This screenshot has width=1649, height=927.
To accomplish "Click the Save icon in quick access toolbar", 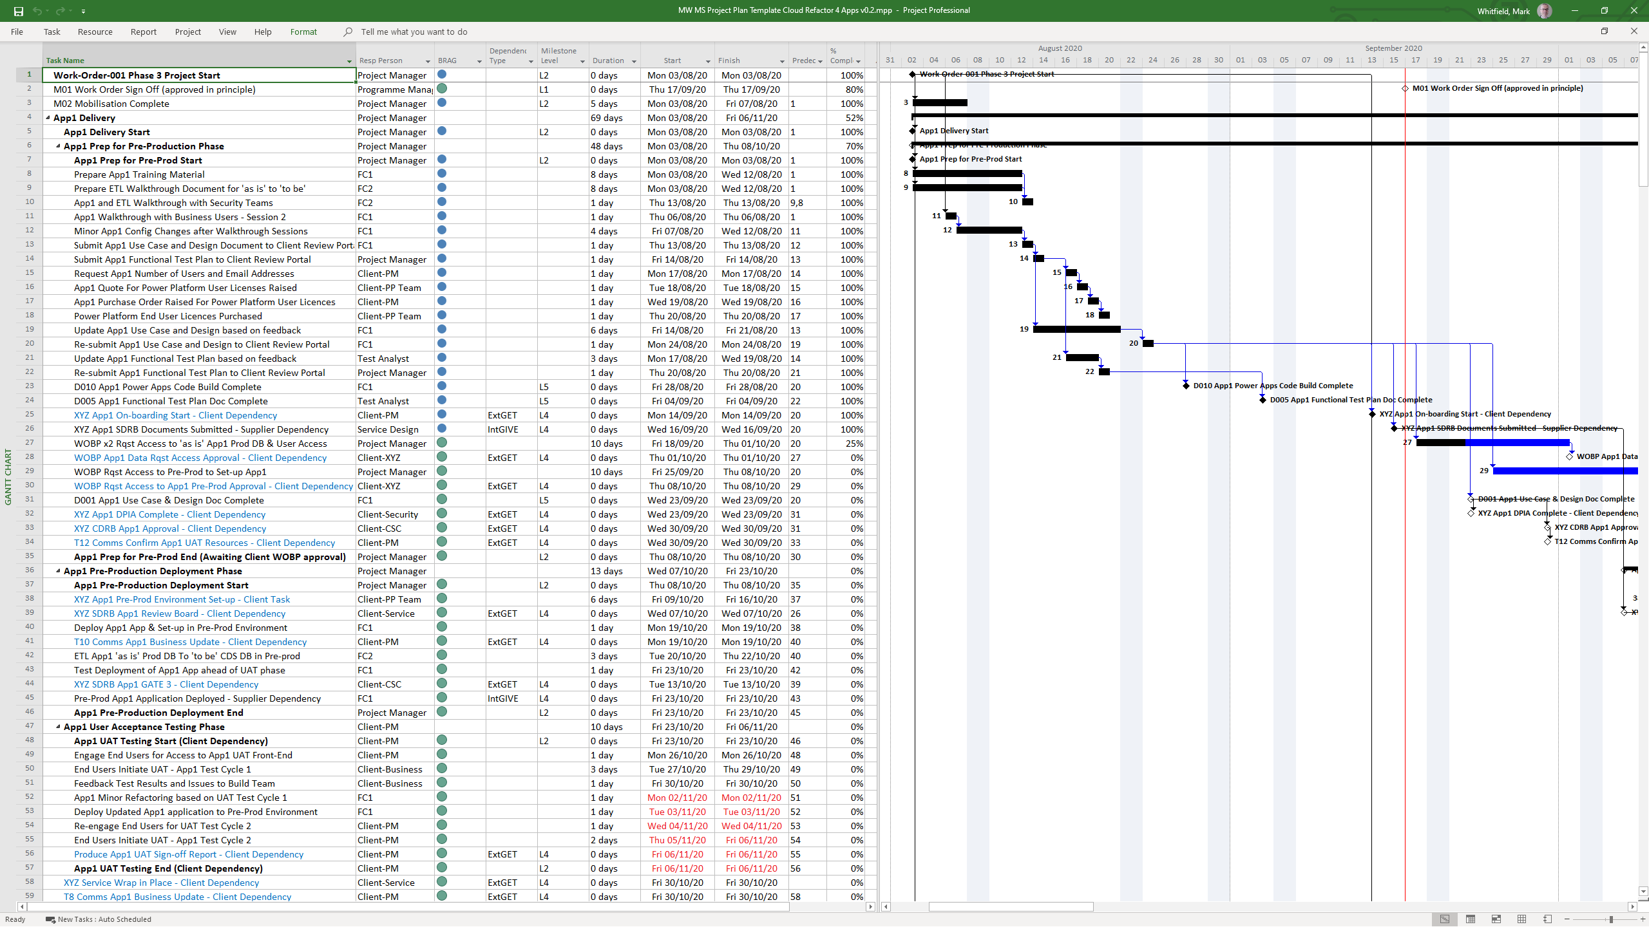I will coord(18,11).
